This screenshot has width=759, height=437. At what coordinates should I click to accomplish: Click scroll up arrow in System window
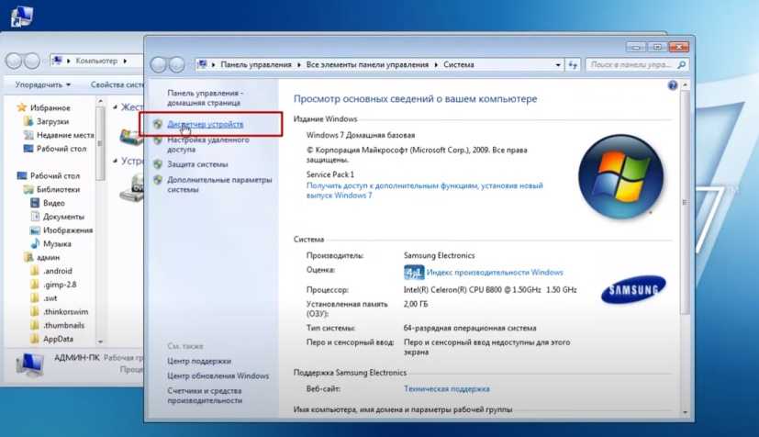pyautogui.click(x=685, y=85)
